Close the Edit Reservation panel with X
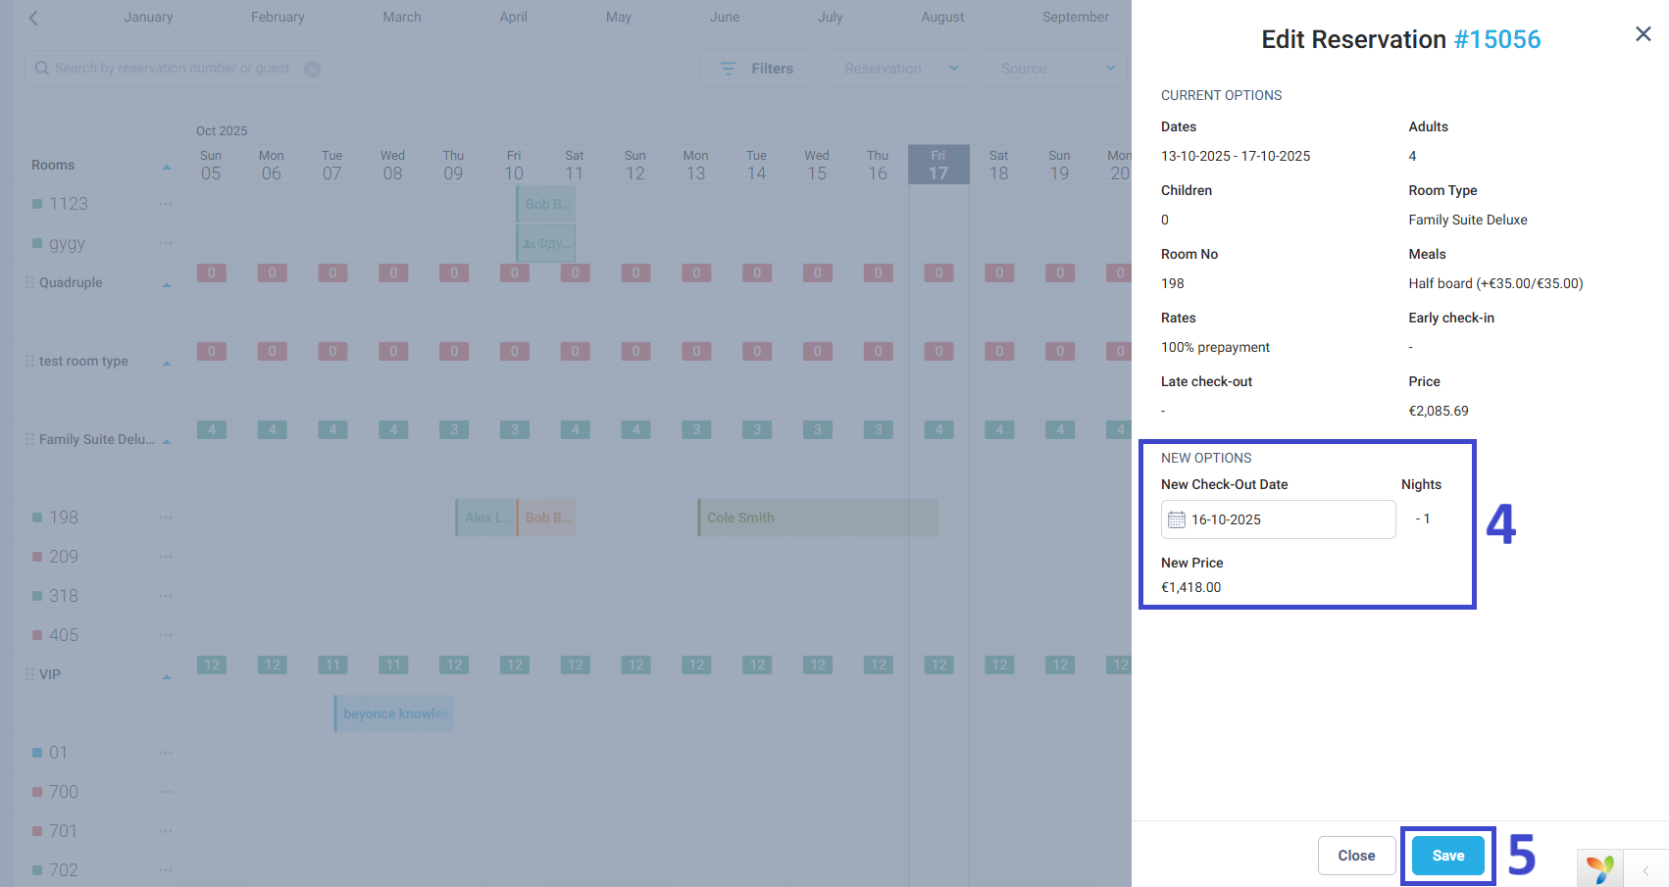 tap(1644, 34)
